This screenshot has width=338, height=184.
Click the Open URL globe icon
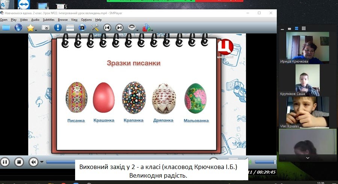[x=18, y=27]
